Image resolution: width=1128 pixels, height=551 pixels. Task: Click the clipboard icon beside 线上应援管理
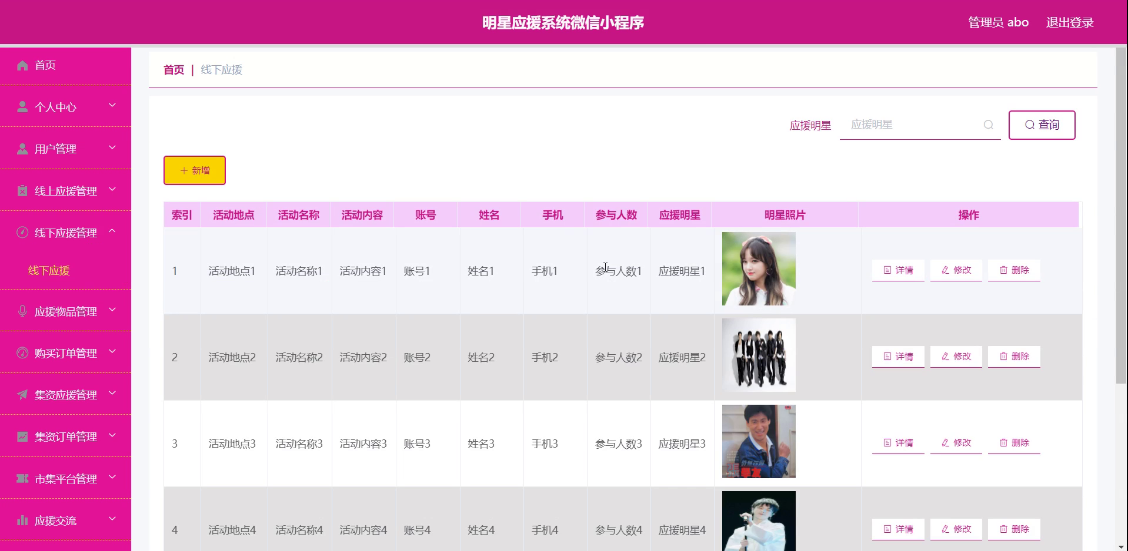[22, 191]
